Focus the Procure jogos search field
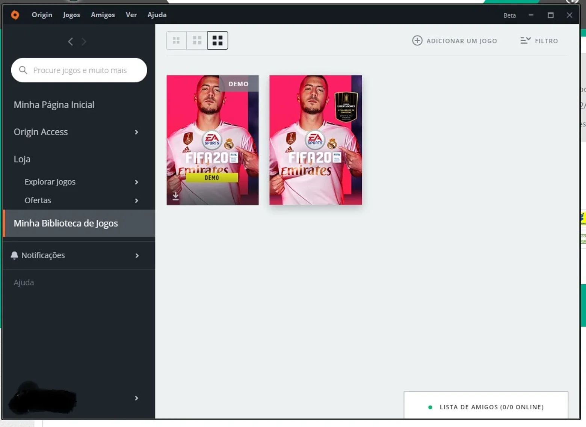 (79, 70)
